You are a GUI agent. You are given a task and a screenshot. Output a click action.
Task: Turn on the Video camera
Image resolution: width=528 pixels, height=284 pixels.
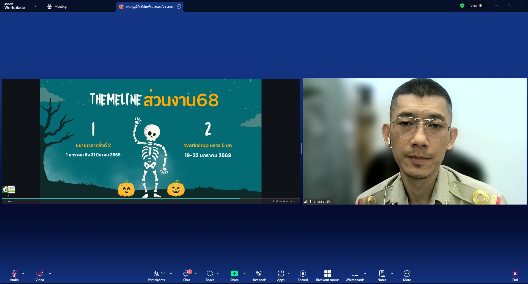[x=40, y=276]
